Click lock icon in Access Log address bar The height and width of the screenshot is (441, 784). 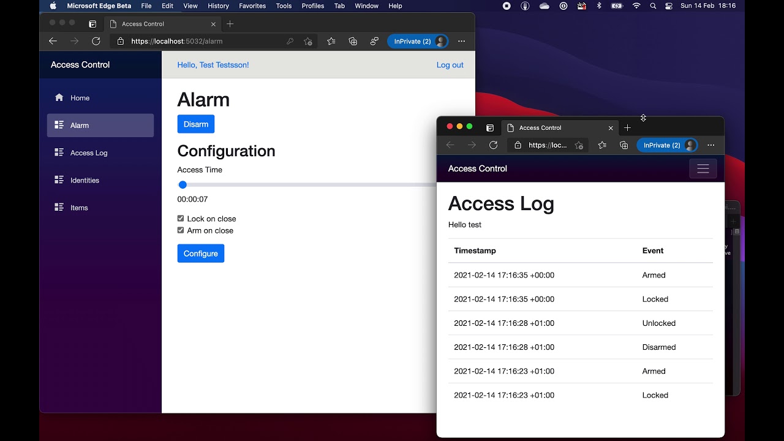point(518,145)
